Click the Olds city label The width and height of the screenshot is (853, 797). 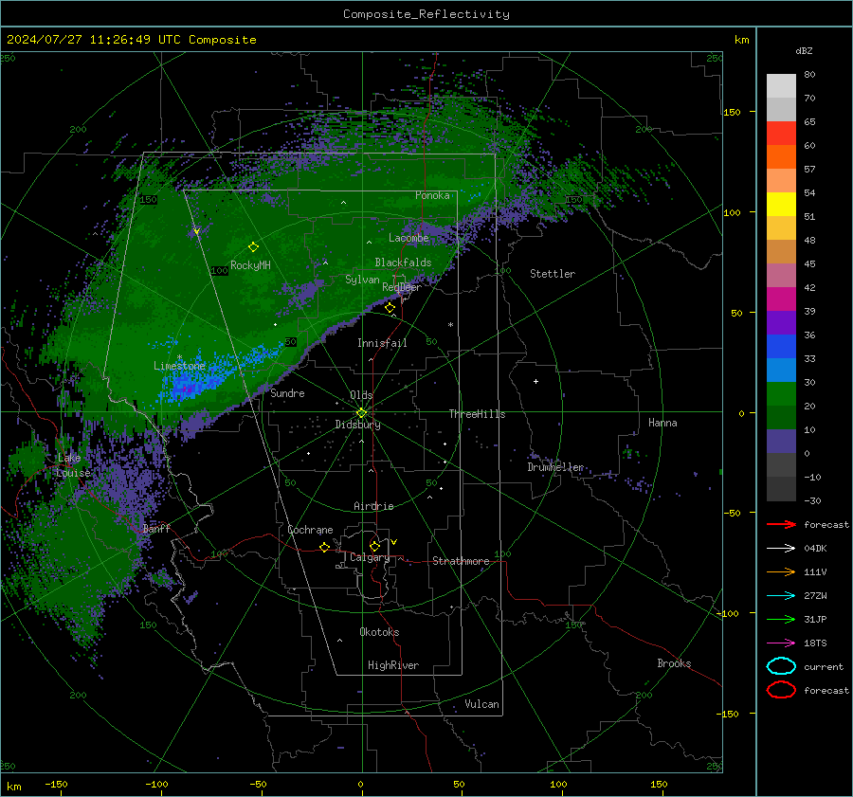[361, 394]
